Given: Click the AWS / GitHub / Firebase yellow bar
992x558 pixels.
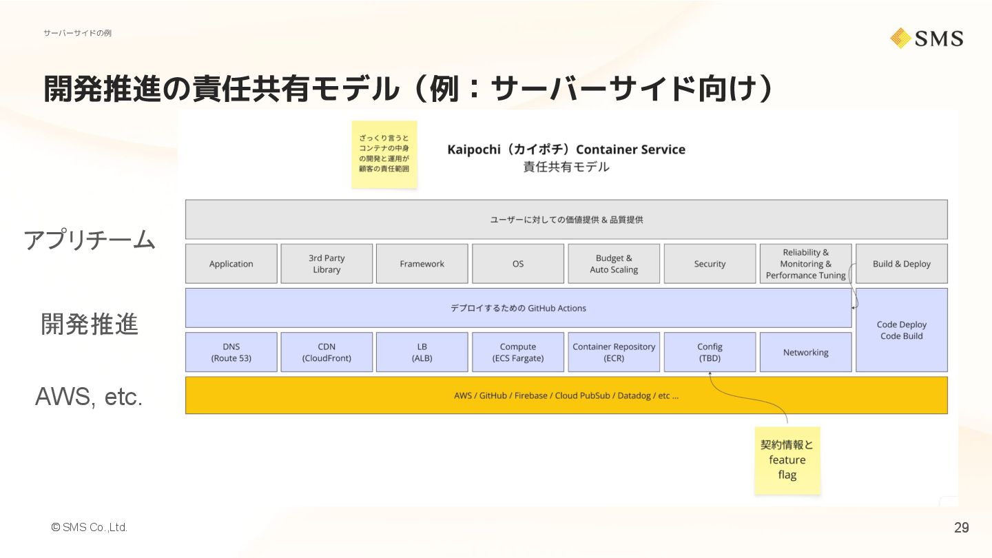Looking at the screenshot, I should point(566,395).
